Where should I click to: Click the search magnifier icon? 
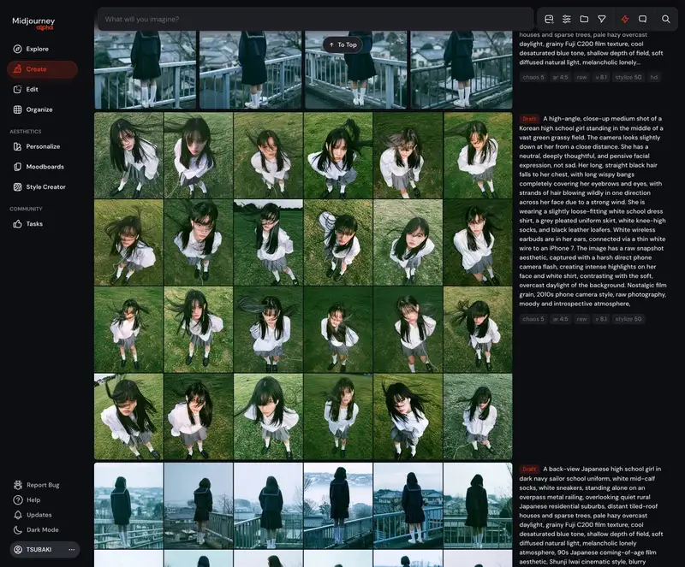tap(666, 19)
